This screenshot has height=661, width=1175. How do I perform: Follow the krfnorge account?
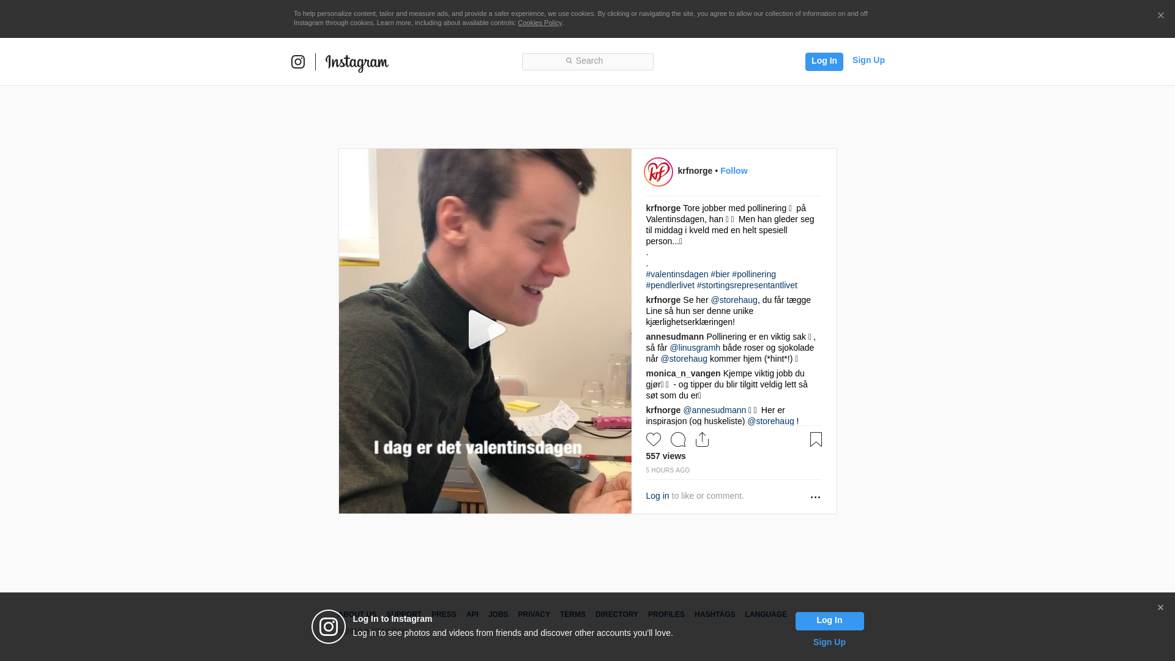[x=734, y=171]
